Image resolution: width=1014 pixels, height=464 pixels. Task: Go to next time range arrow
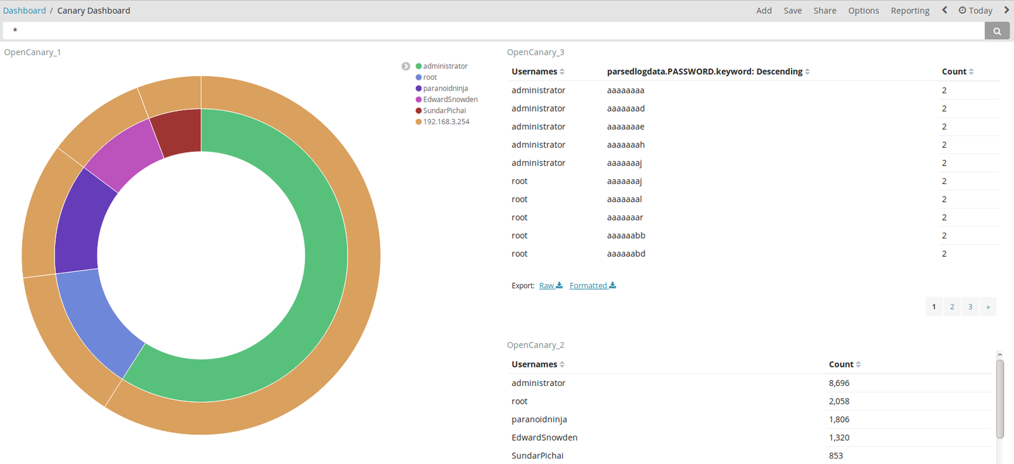coord(1006,10)
